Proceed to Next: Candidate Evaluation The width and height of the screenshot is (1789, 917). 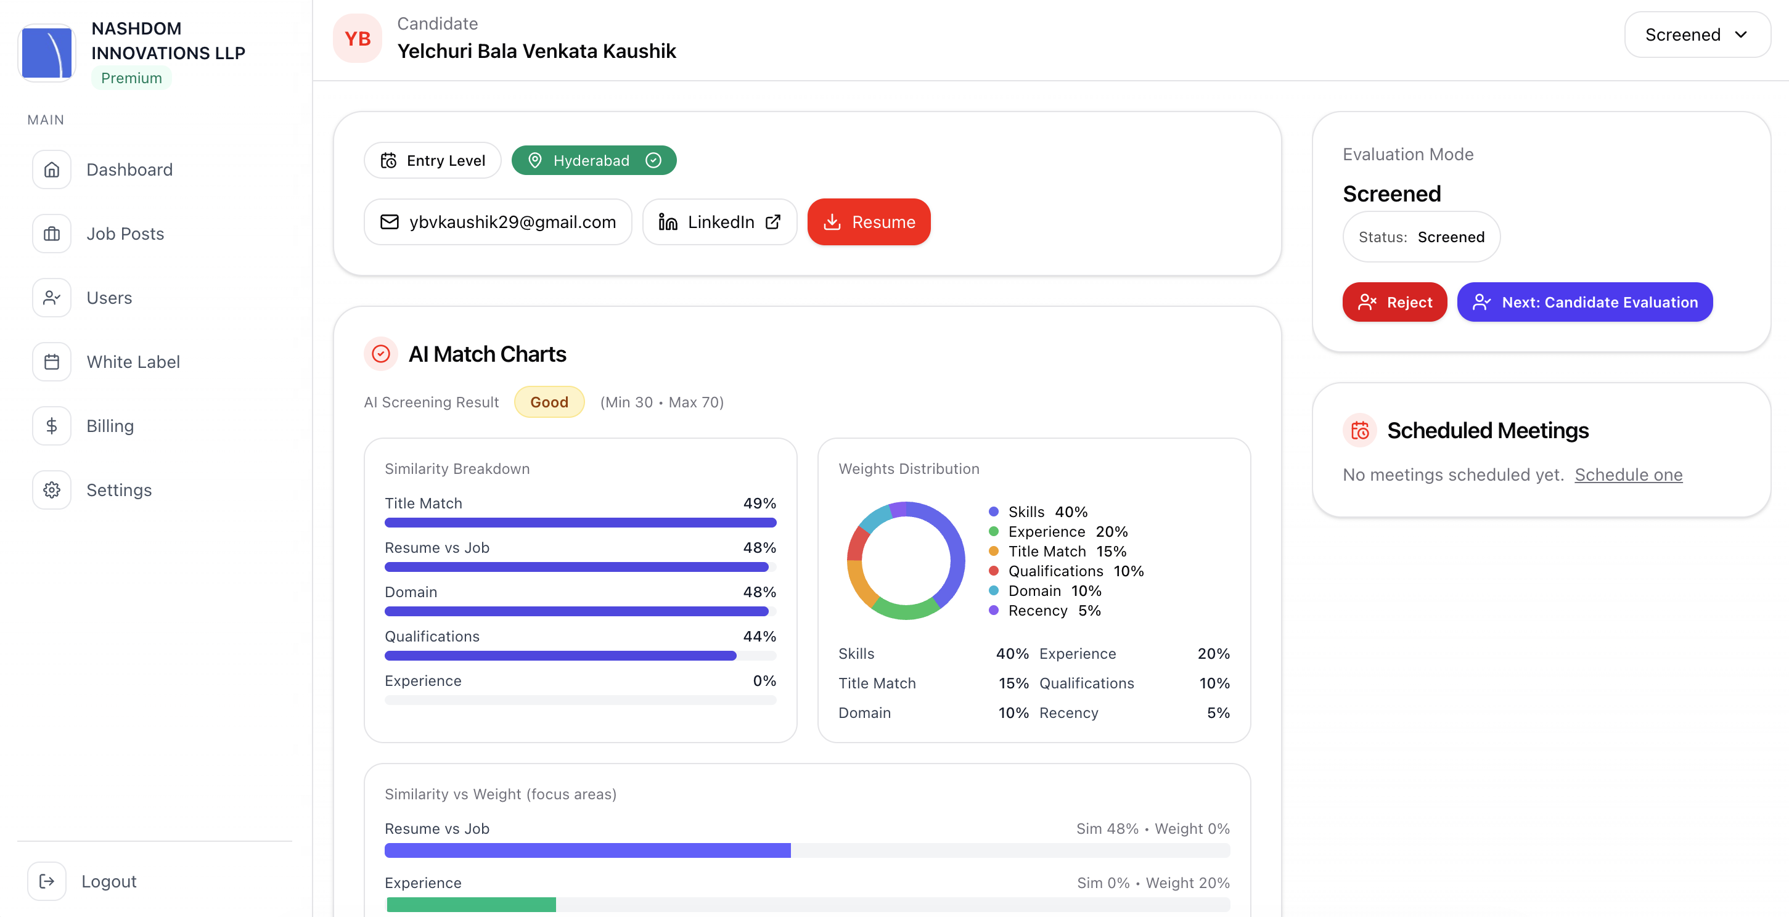click(1584, 302)
